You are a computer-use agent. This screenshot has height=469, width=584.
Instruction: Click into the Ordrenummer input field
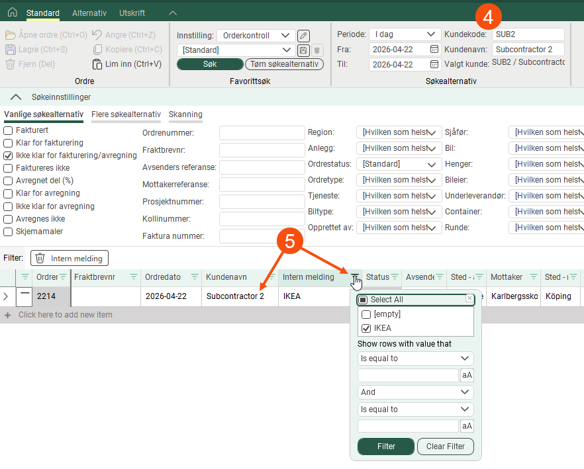tap(262, 133)
